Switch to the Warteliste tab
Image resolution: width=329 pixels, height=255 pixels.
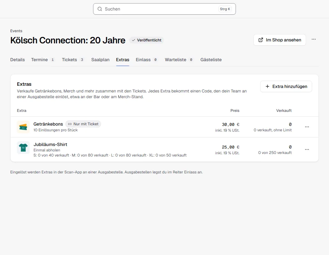click(x=179, y=60)
